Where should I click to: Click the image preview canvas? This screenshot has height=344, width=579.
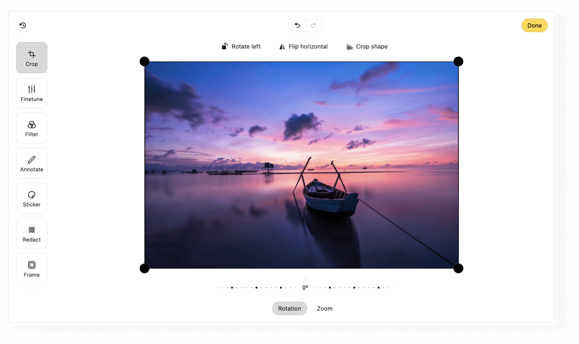(301, 164)
